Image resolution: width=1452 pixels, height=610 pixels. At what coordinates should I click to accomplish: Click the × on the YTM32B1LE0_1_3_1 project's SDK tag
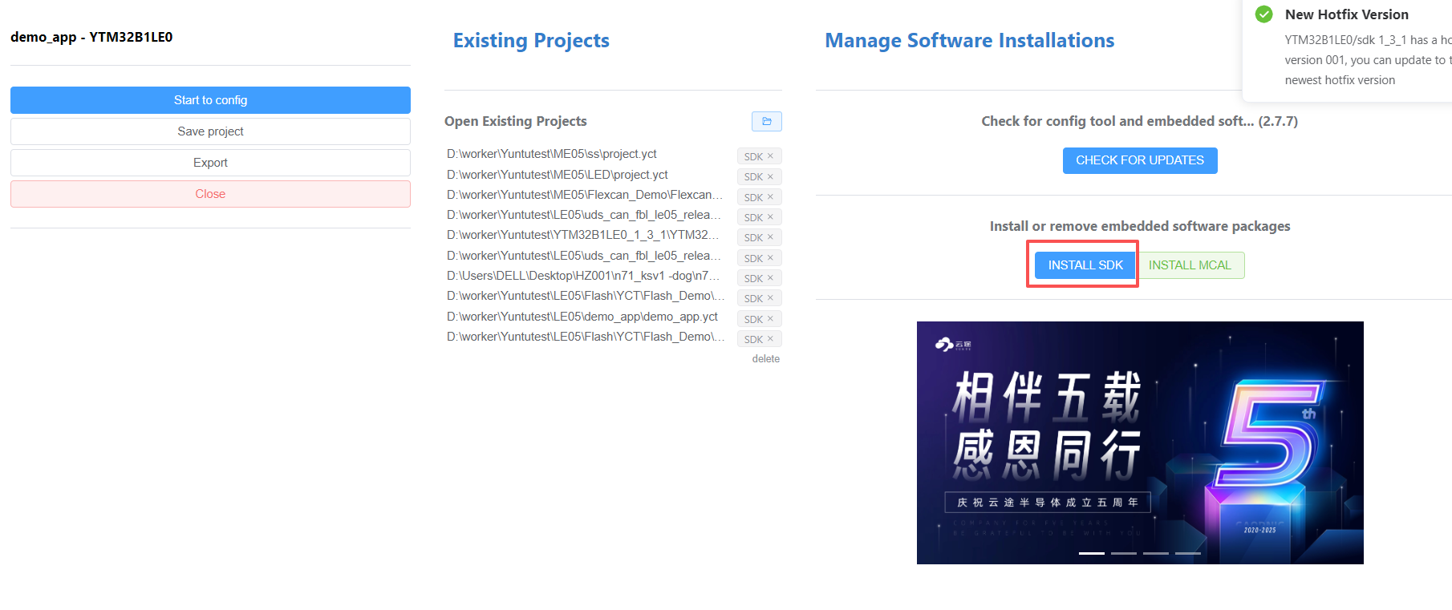(x=770, y=237)
